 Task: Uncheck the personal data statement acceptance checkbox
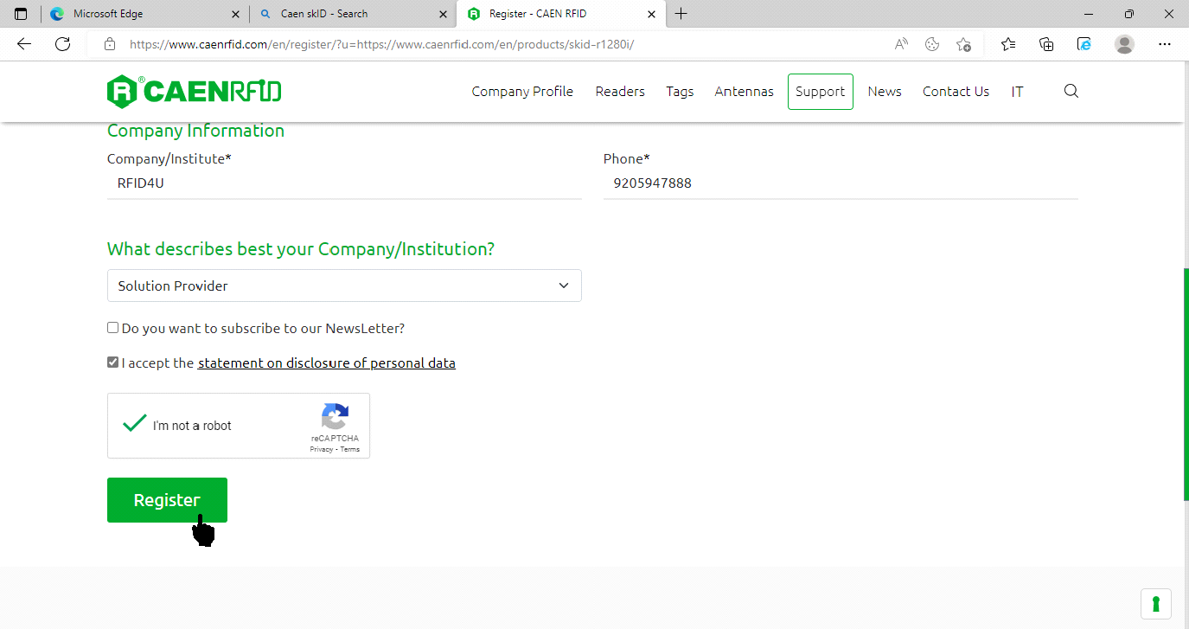coord(113,363)
